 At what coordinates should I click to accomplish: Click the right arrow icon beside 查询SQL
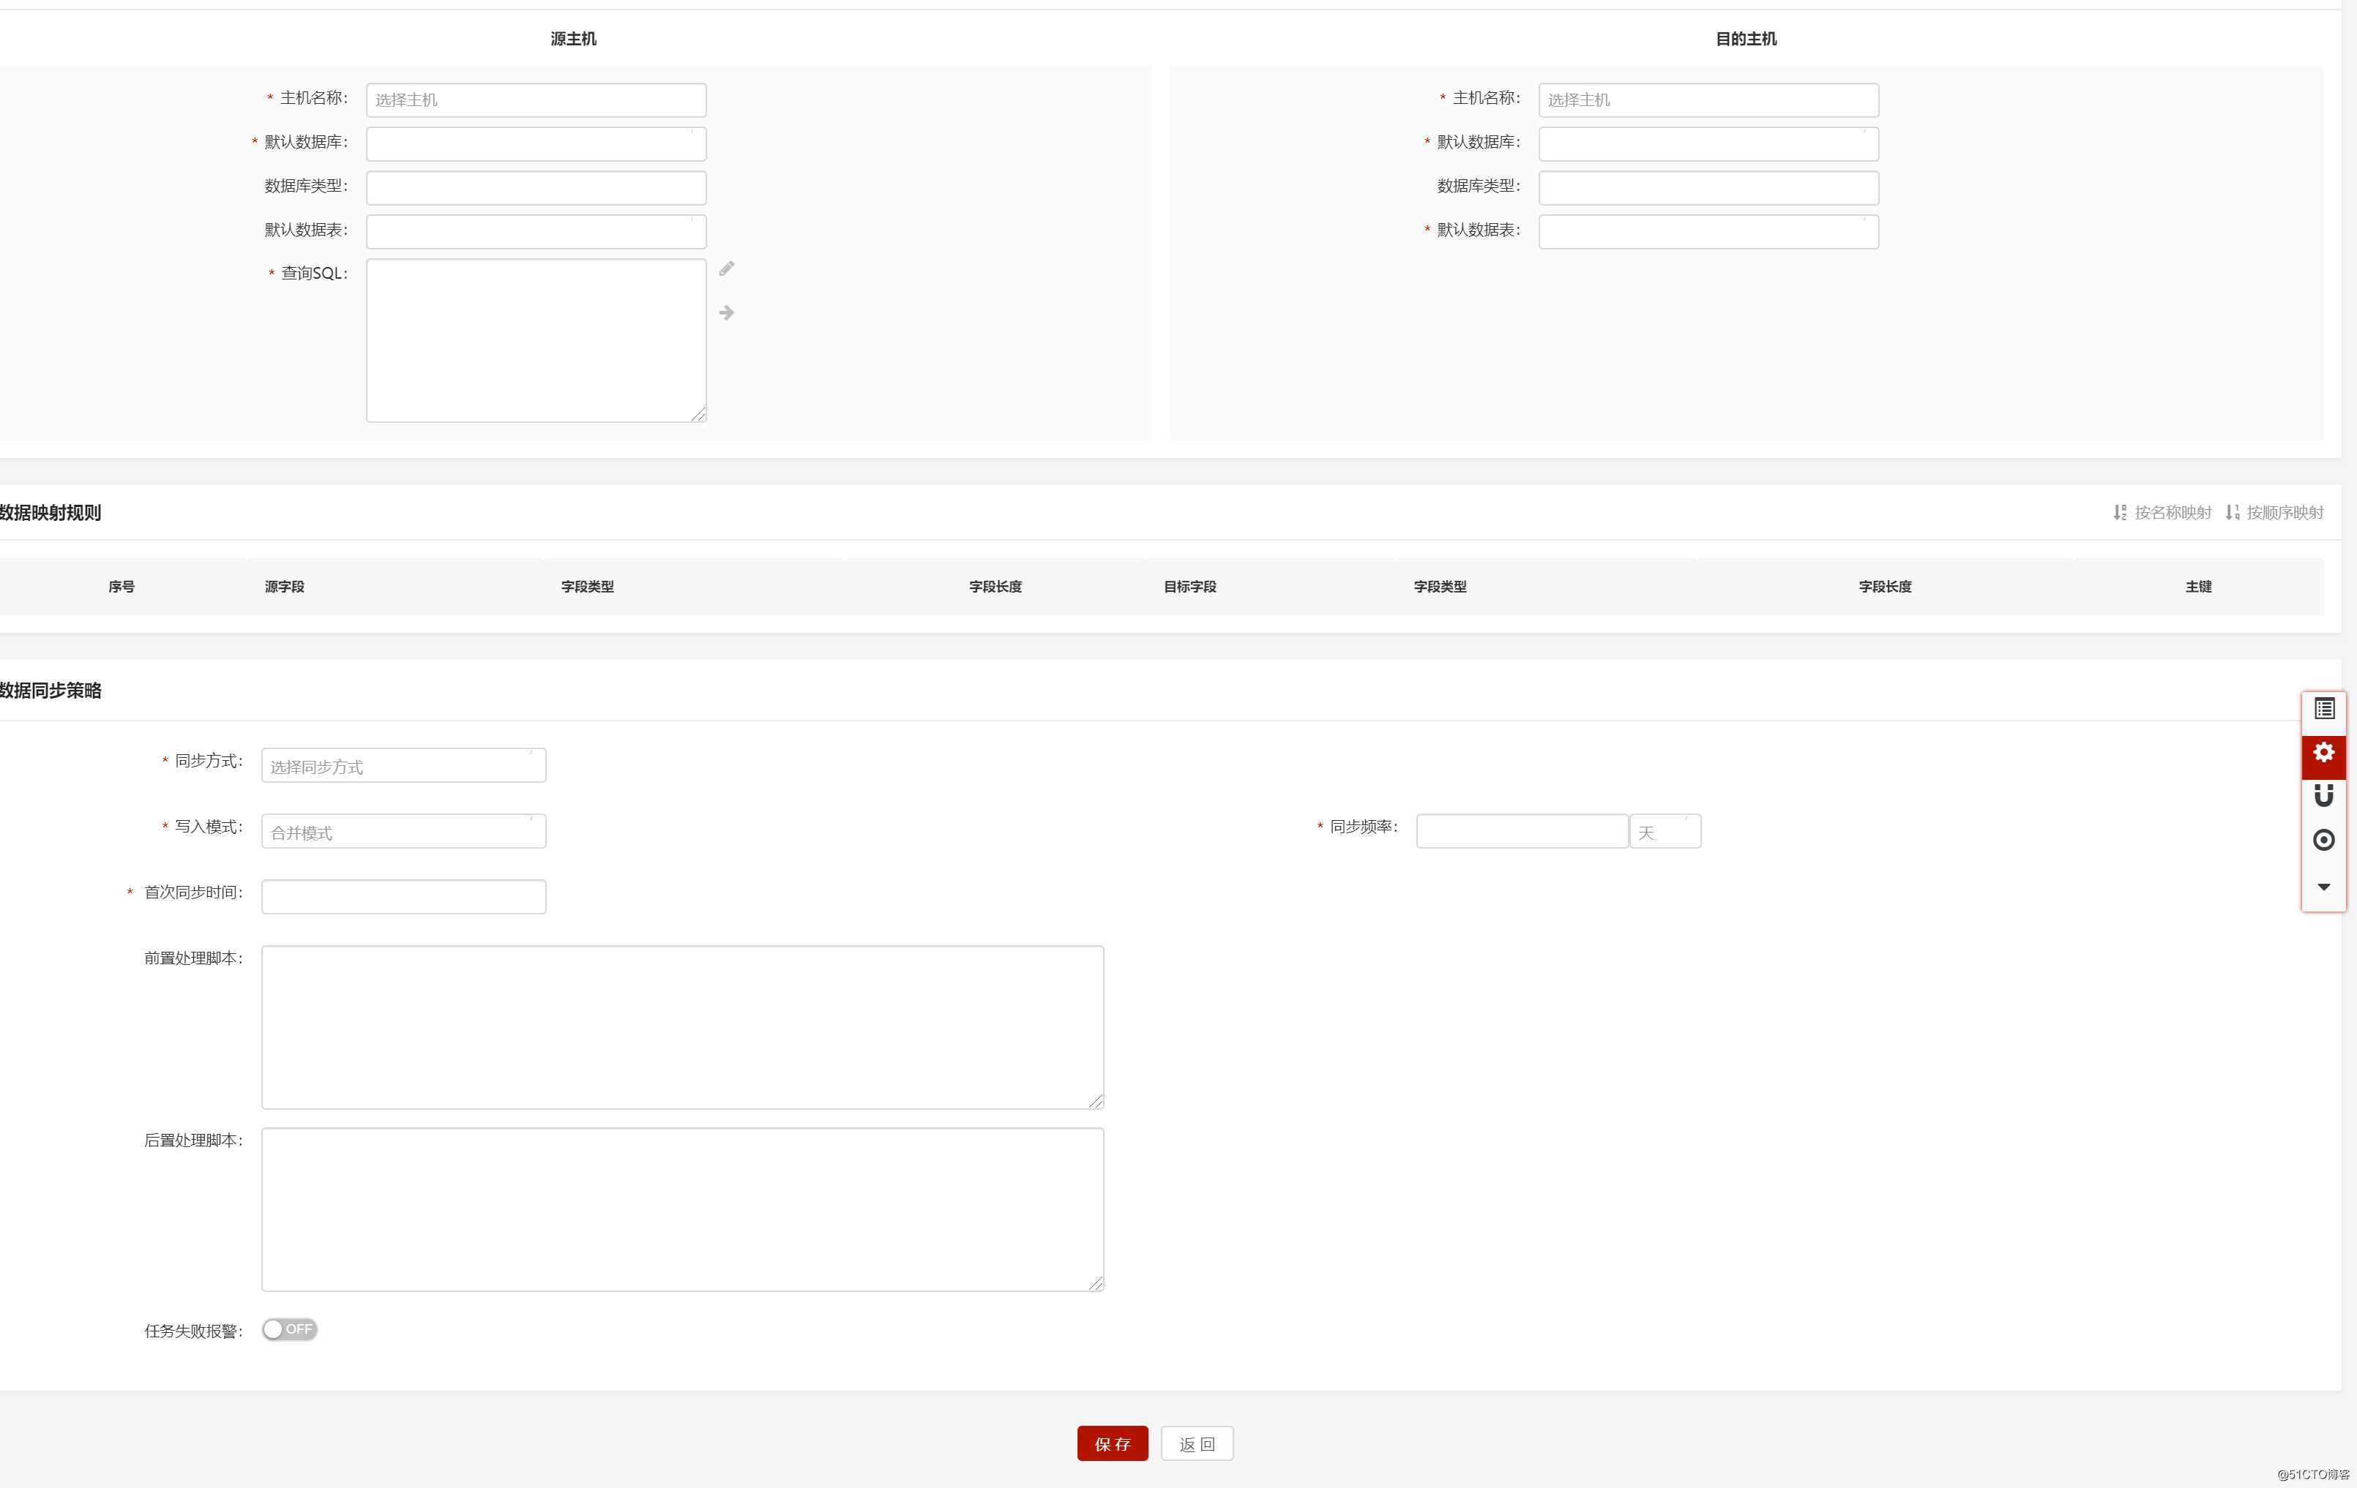pos(726,312)
